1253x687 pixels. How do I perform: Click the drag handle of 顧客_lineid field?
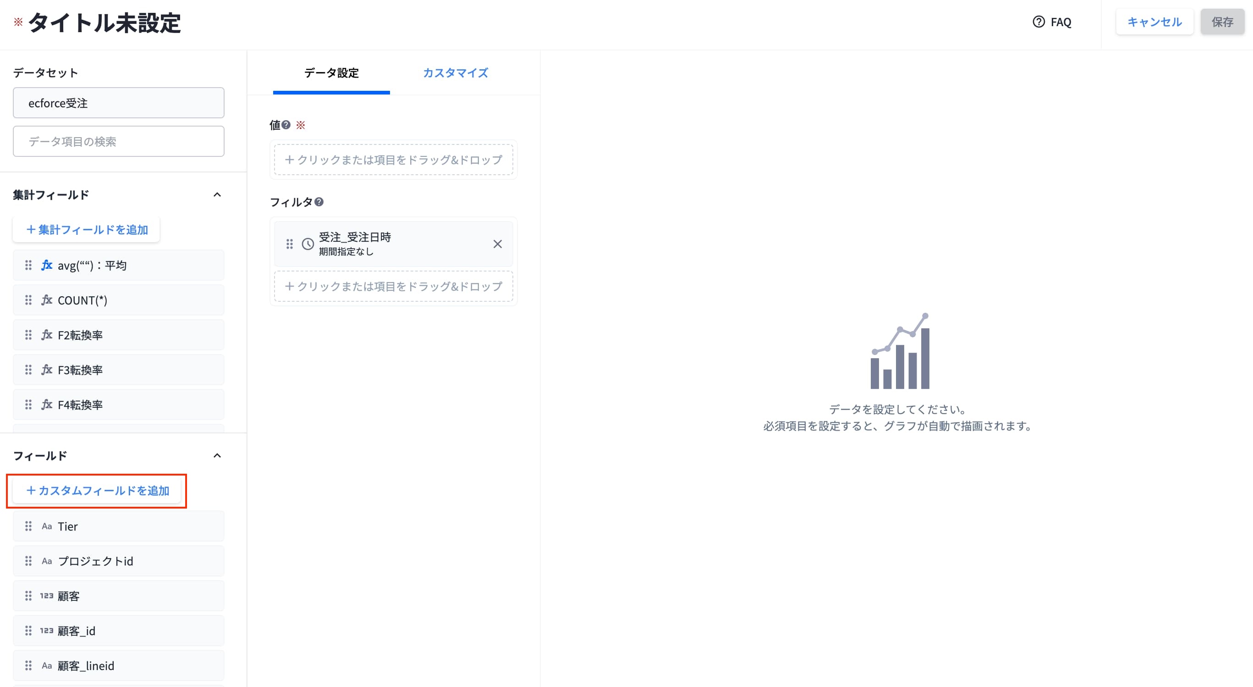pyautogui.click(x=28, y=665)
